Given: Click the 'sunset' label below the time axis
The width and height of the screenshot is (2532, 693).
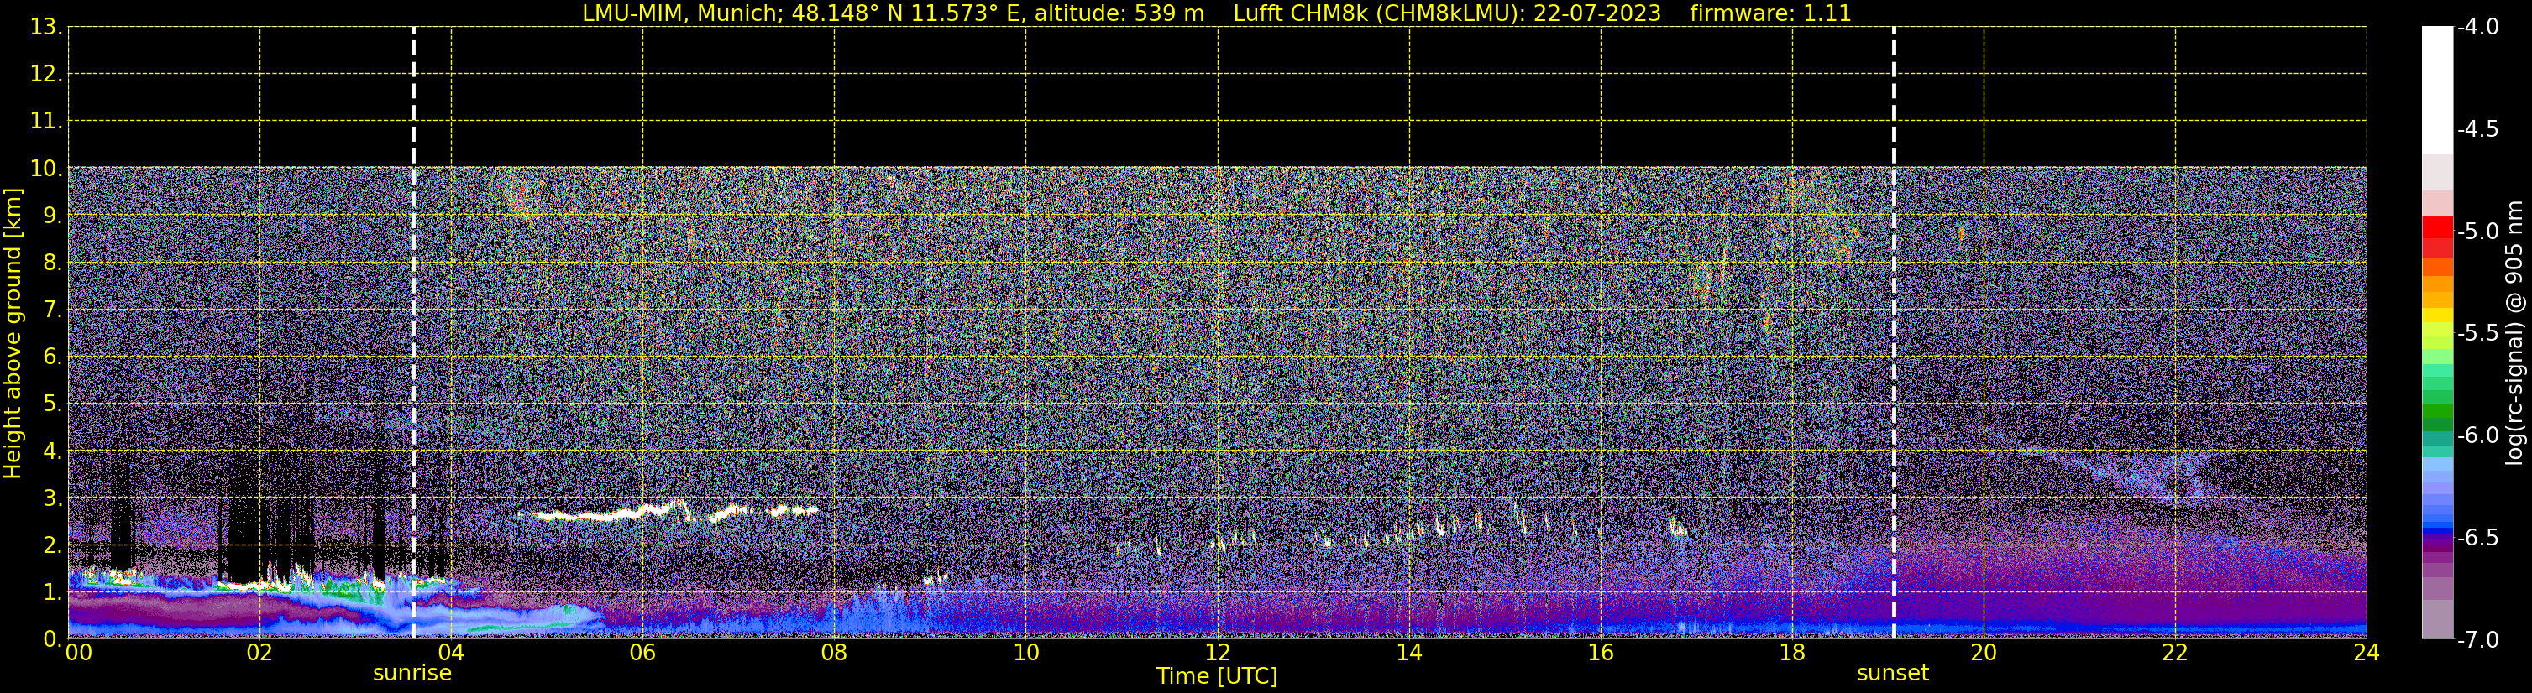Looking at the screenshot, I should 1892,674.
